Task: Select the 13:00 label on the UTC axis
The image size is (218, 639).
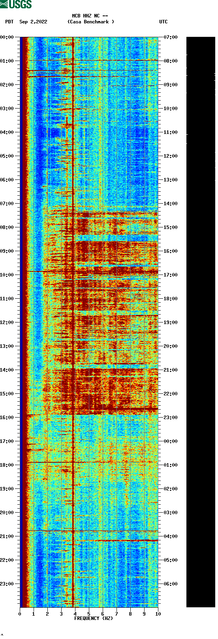Action: tap(171, 180)
